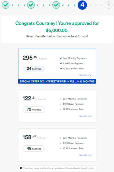Select the 24 Months term option

[34, 69]
